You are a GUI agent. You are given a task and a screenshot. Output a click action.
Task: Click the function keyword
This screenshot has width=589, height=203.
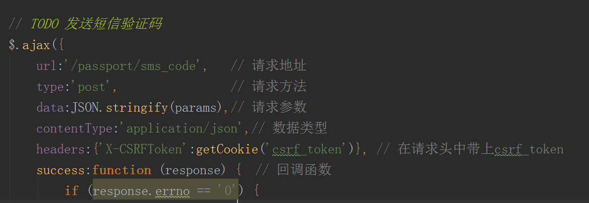(121, 170)
